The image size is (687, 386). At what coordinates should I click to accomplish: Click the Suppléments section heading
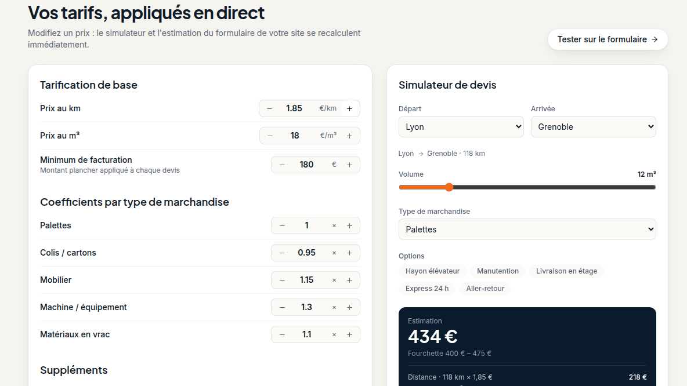(x=74, y=370)
